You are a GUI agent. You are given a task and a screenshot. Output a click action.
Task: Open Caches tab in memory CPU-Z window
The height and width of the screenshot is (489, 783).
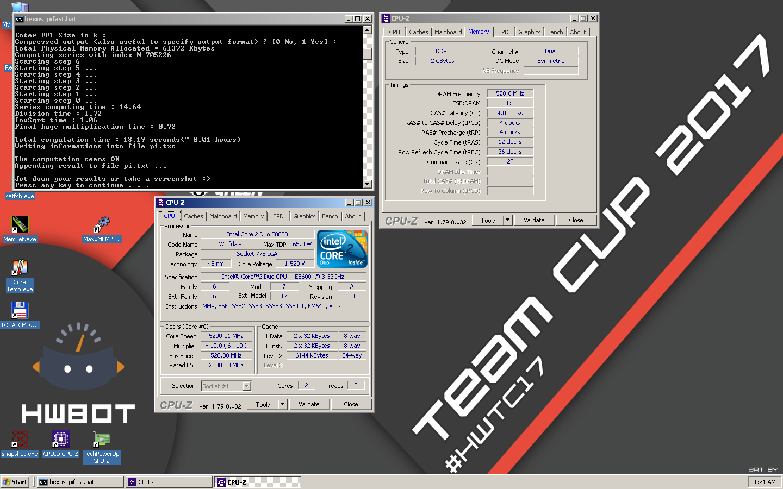pos(419,32)
